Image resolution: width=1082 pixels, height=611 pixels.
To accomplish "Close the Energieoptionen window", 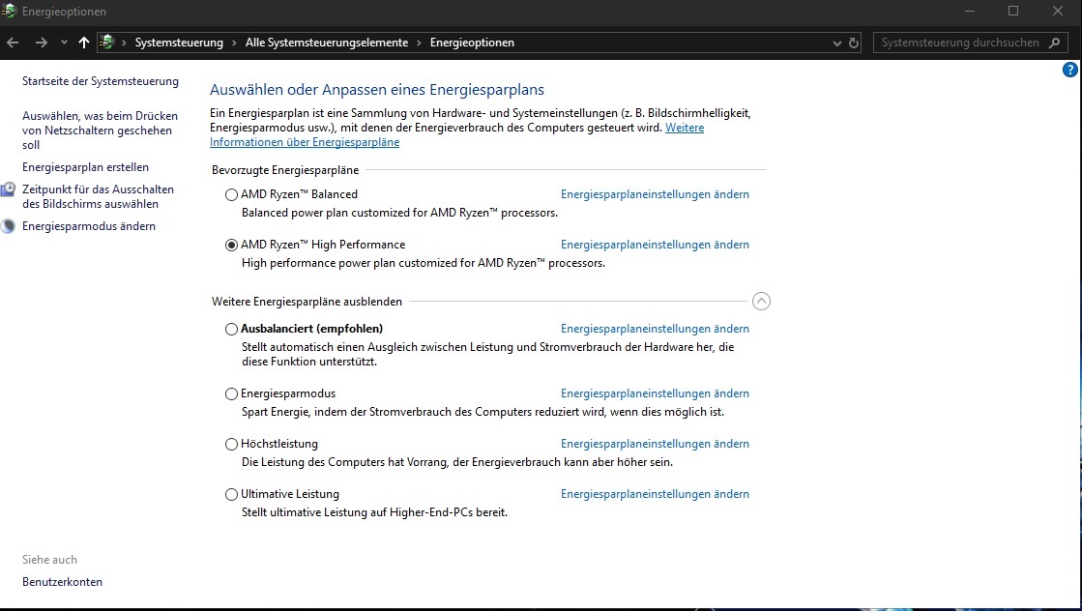I will point(1057,11).
